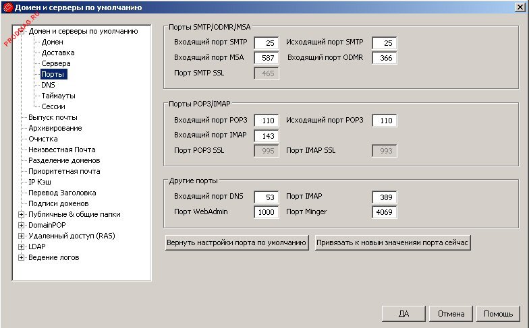Expand Удаленный доступ (RAS) node
Image resolution: width=529 pixels, height=328 pixels.
[x=21, y=236]
